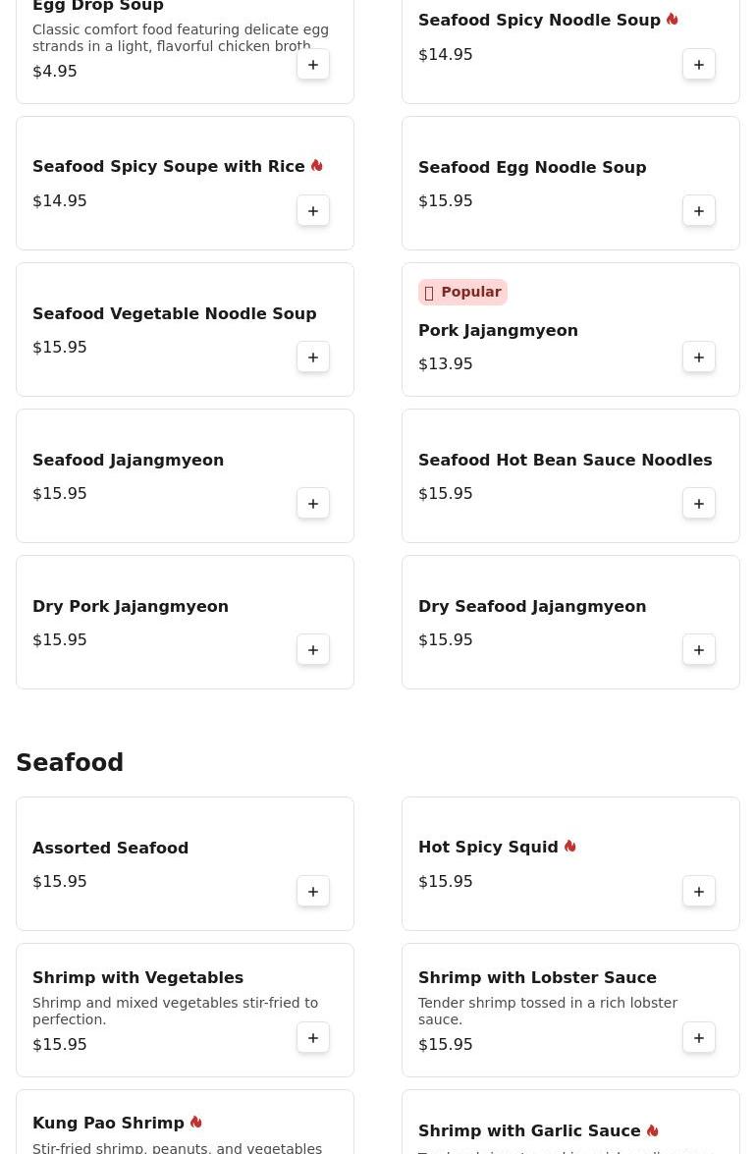Select the Seafood section heading
Image resolution: width=756 pixels, height=1154 pixels.
point(70,763)
